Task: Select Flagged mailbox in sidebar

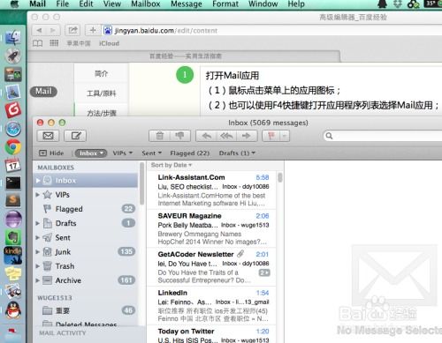Action: point(86,209)
